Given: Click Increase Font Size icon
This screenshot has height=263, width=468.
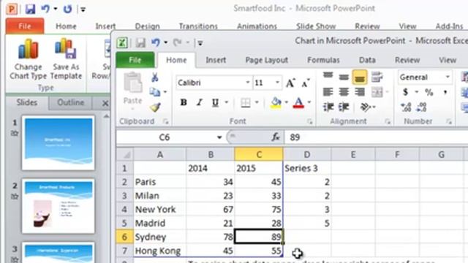Looking at the screenshot, I should pos(290,83).
